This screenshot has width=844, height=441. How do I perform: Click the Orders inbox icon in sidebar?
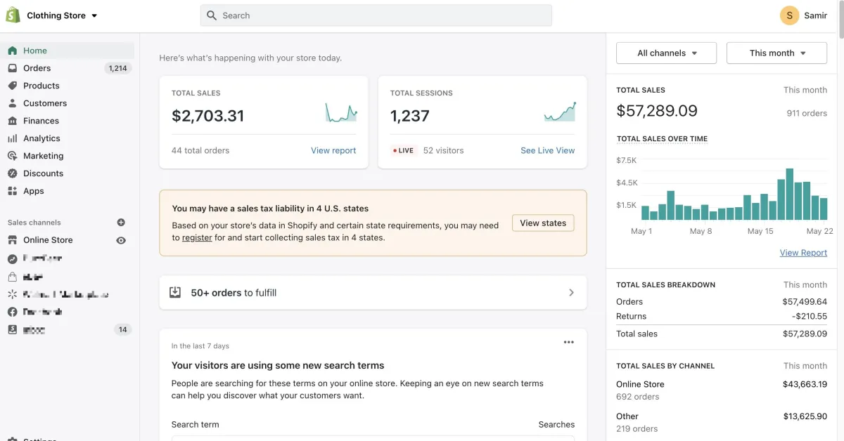(12, 68)
